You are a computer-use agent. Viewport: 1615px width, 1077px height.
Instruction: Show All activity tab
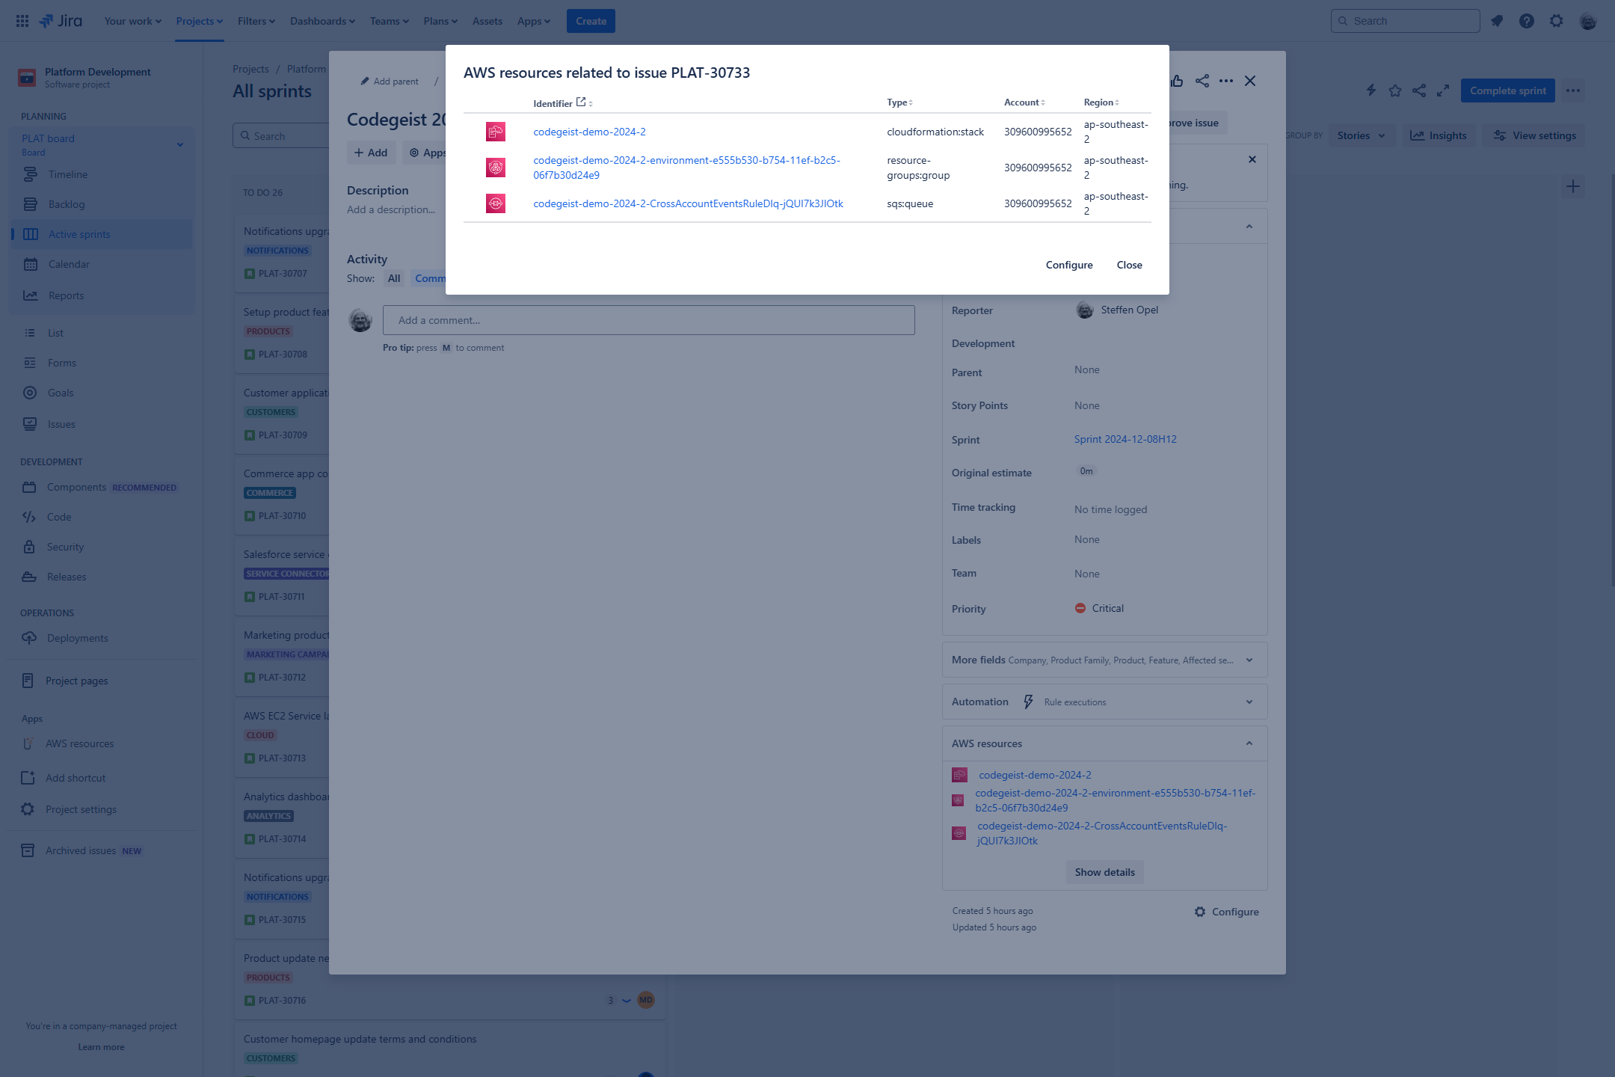tap(394, 278)
